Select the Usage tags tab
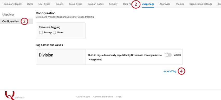 click(x=148, y=4)
